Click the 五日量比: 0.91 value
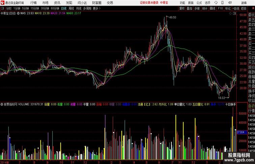255x164 pixels. (201, 104)
